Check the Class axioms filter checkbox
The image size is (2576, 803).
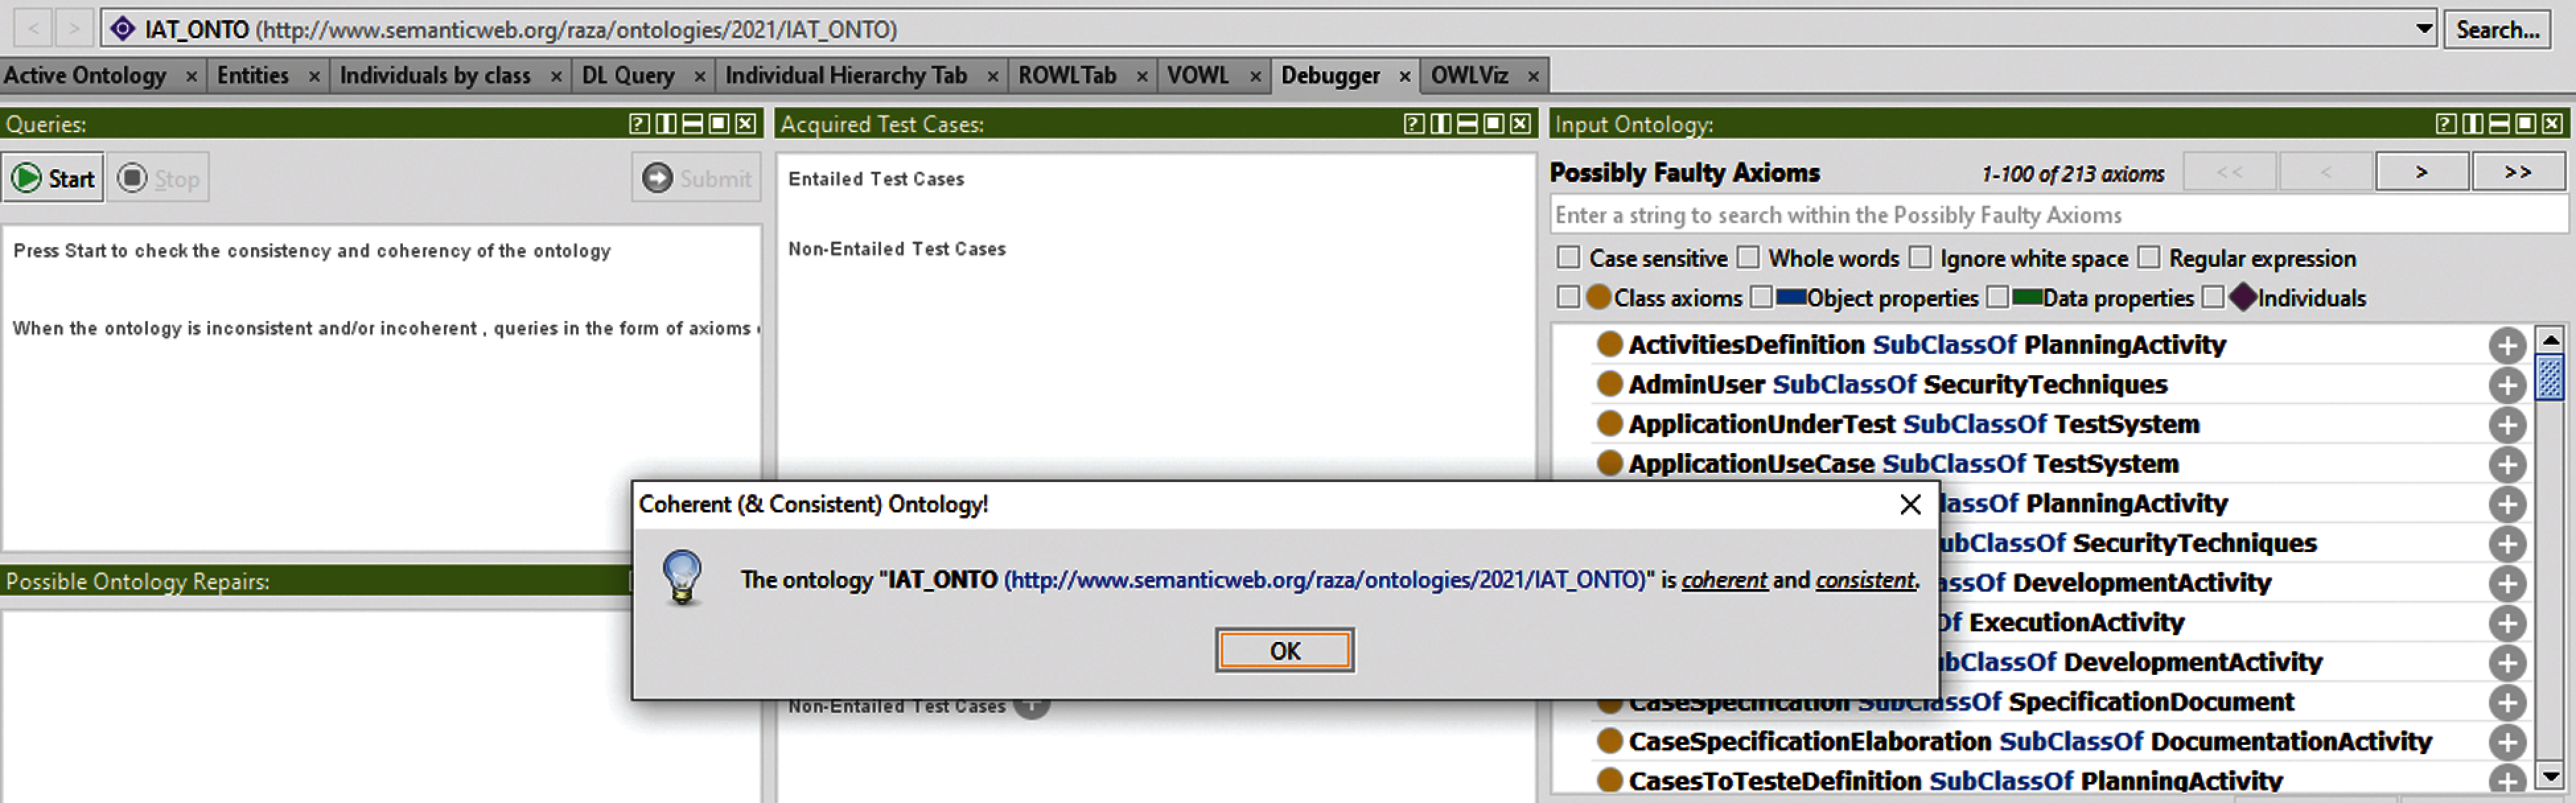(1568, 298)
